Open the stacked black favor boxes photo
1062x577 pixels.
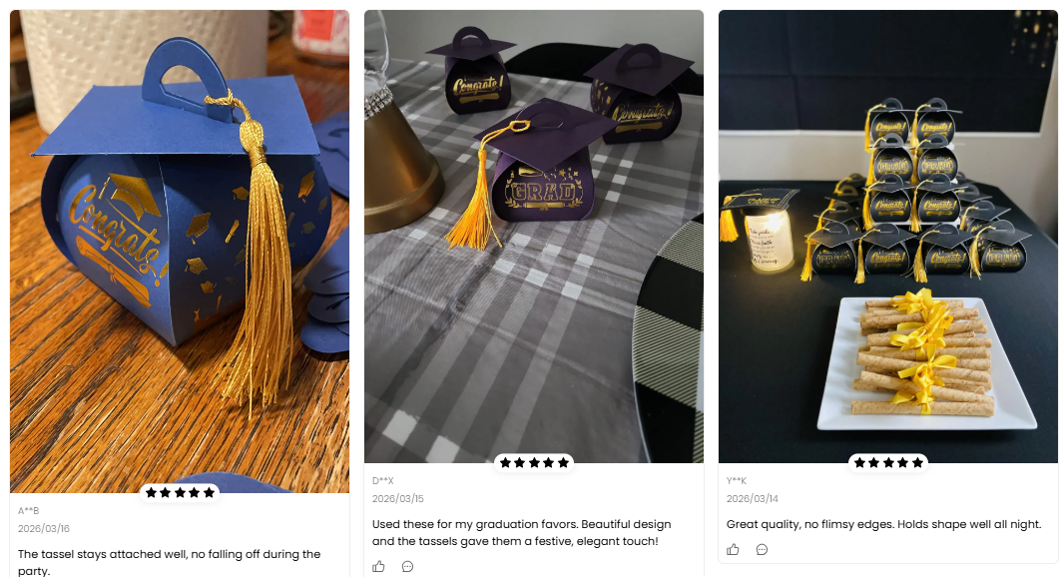tap(888, 237)
